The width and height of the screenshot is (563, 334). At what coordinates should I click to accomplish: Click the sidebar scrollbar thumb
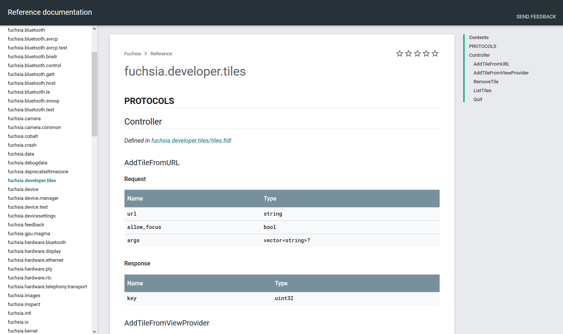pos(94,94)
